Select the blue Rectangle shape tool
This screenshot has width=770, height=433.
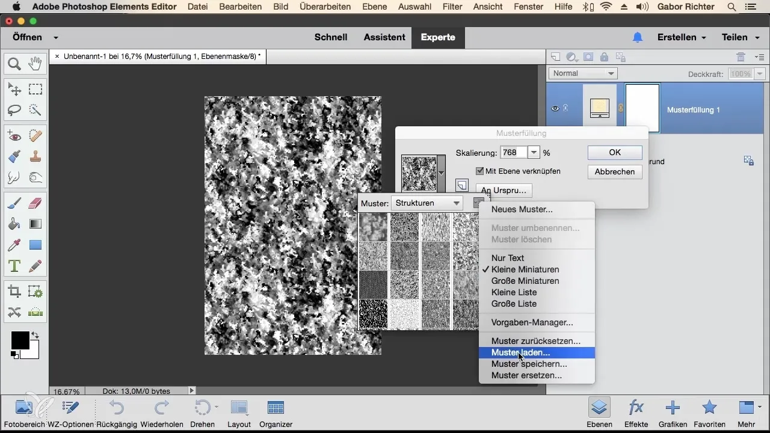[x=35, y=245]
